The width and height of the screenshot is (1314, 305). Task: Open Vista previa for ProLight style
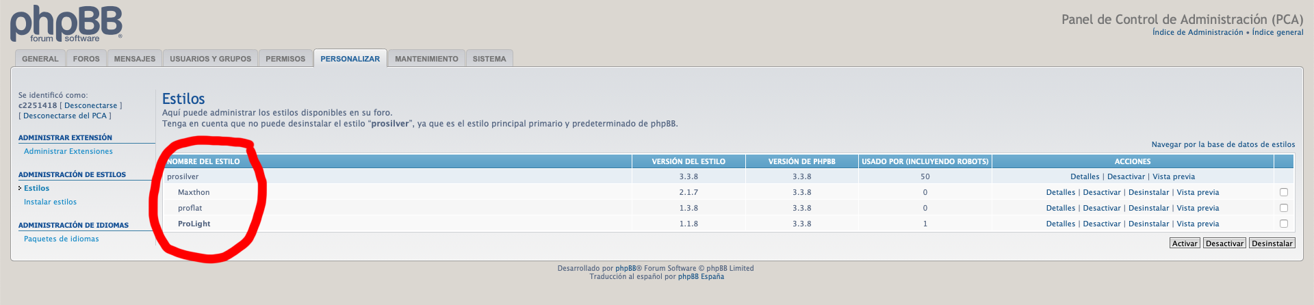point(1198,224)
